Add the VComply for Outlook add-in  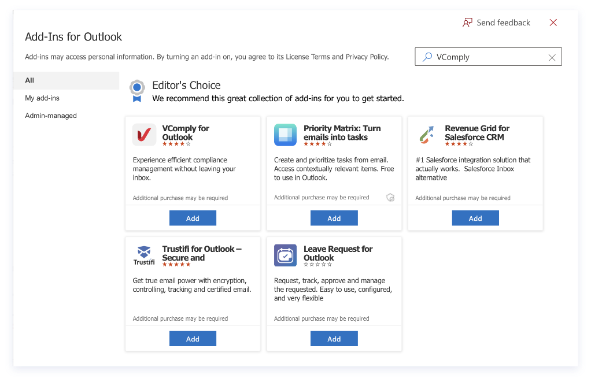click(193, 218)
